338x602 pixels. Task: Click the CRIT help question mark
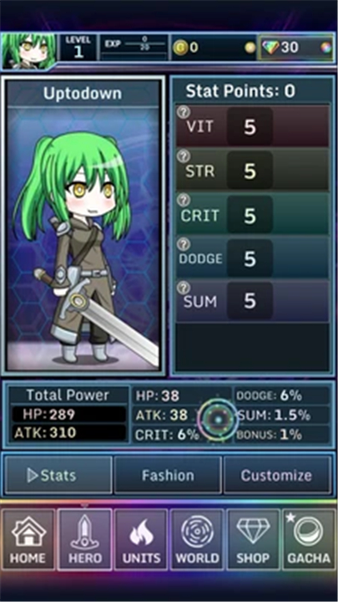[x=184, y=200]
